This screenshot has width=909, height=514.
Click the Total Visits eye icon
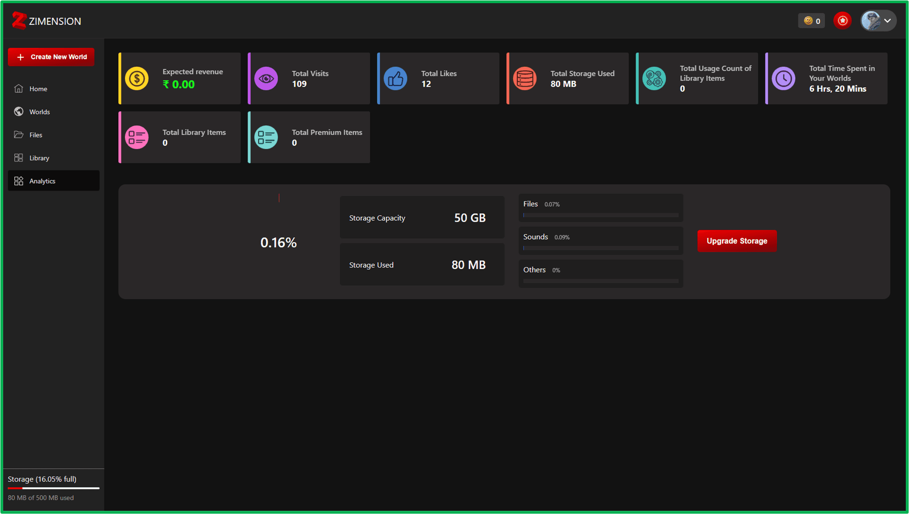point(266,79)
